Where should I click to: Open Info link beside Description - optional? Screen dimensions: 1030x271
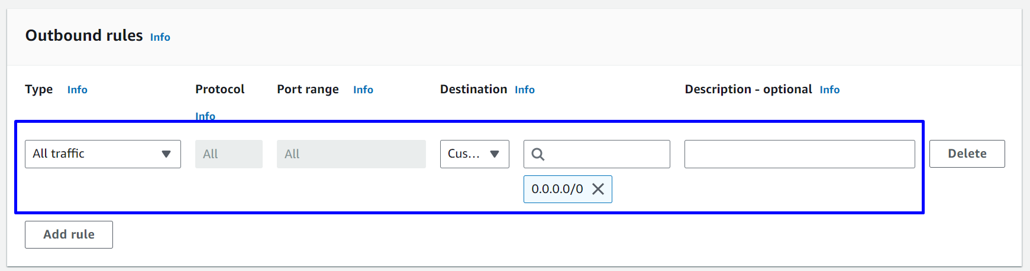click(829, 90)
